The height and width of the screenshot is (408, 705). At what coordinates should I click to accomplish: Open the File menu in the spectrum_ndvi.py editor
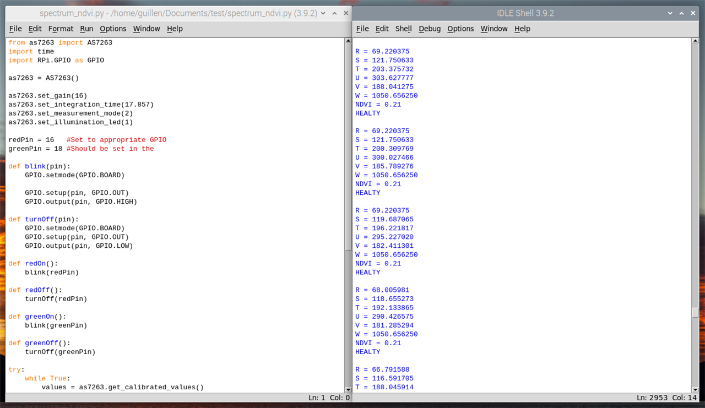pos(15,29)
